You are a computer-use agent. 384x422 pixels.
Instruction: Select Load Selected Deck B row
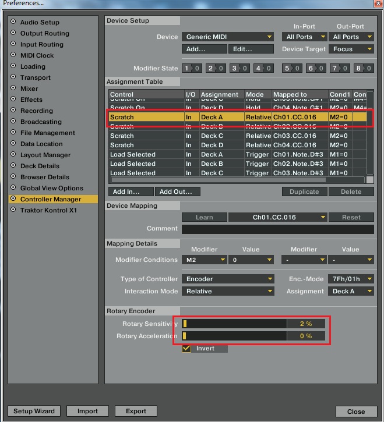coord(238,164)
